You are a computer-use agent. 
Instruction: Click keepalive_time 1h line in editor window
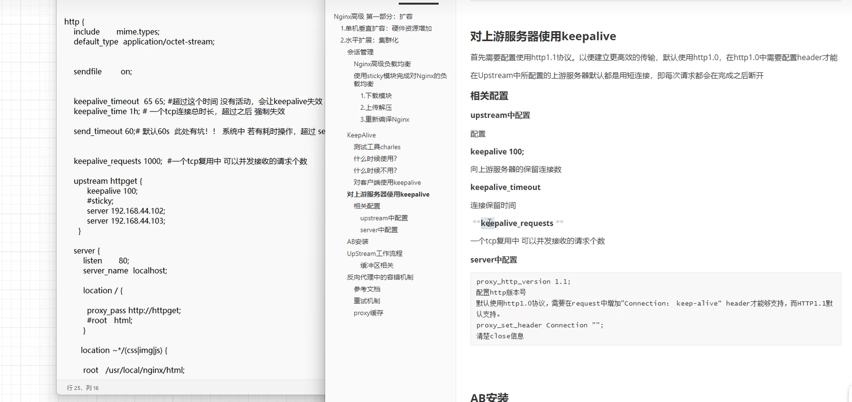point(179,111)
